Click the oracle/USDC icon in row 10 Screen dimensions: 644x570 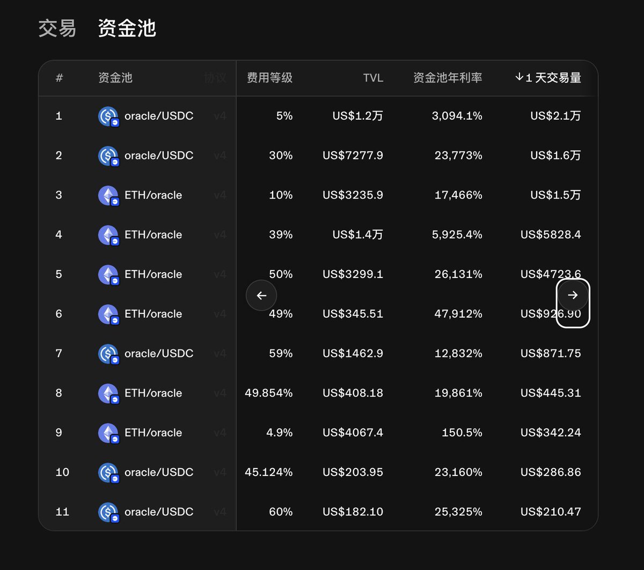click(x=108, y=472)
